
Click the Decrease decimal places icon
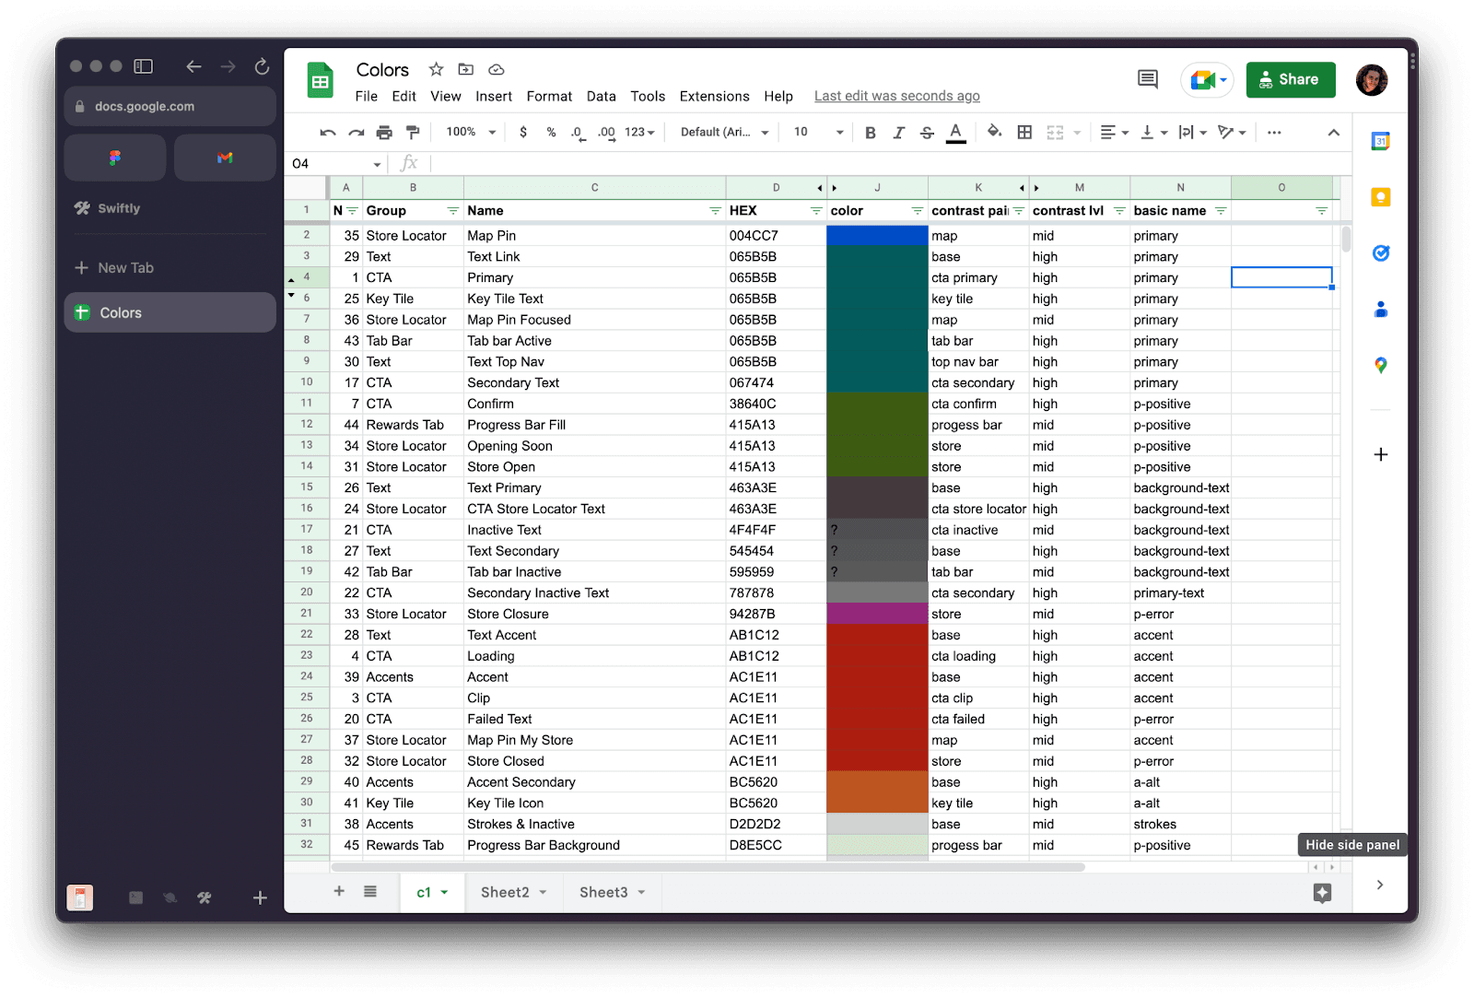[x=577, y=133]
